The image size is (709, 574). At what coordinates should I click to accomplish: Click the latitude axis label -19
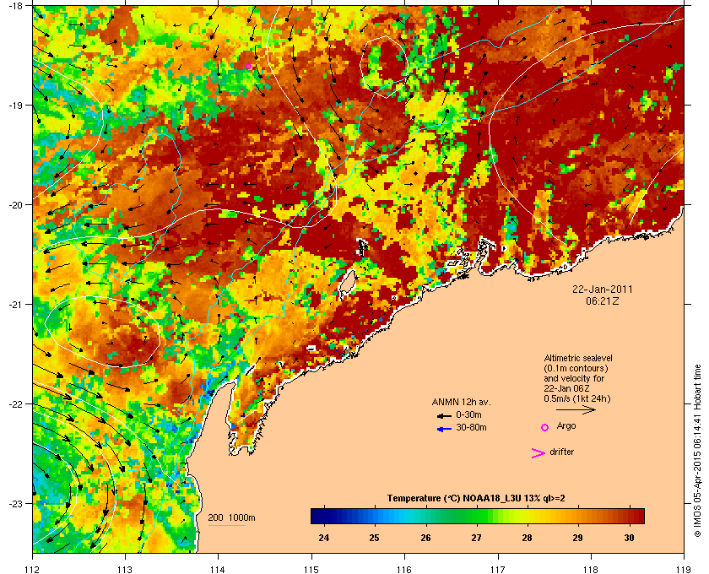click(x=16, y=106)
